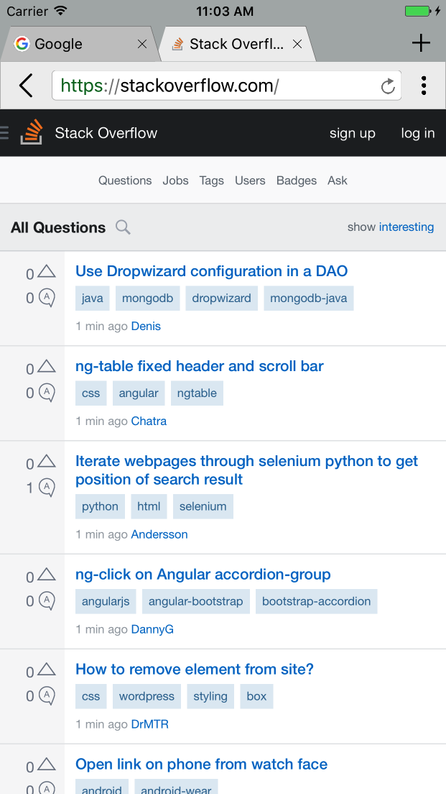Open the Jobs navigation item

coord(175,181)
